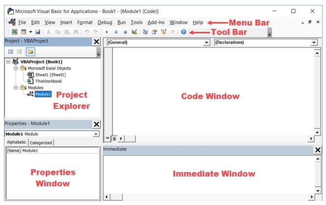Open the Object Browser toolbar icon
The width and height of the screenshot is (326, 205).
coord(163,32)
